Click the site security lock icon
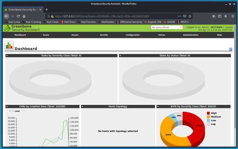 [52, 16]
